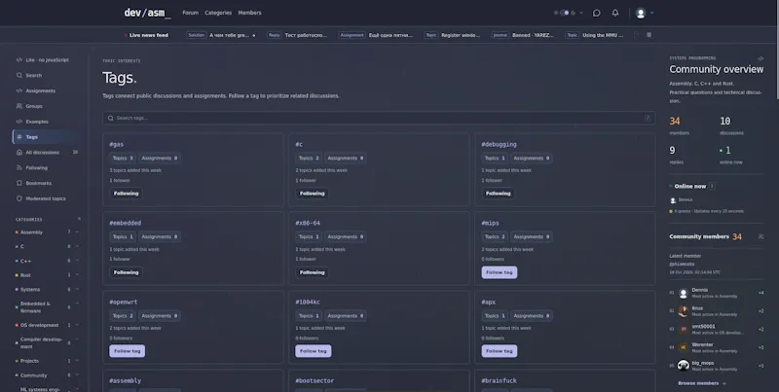Toggle the light/dark theme switch

pyautogui.click(x=565, y=13)
